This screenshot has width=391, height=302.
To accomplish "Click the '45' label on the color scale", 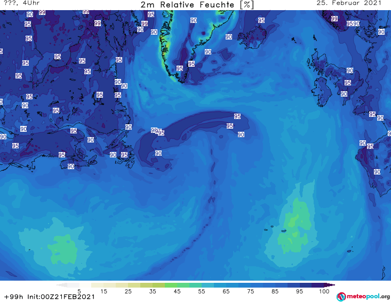I will pos(177,291).
